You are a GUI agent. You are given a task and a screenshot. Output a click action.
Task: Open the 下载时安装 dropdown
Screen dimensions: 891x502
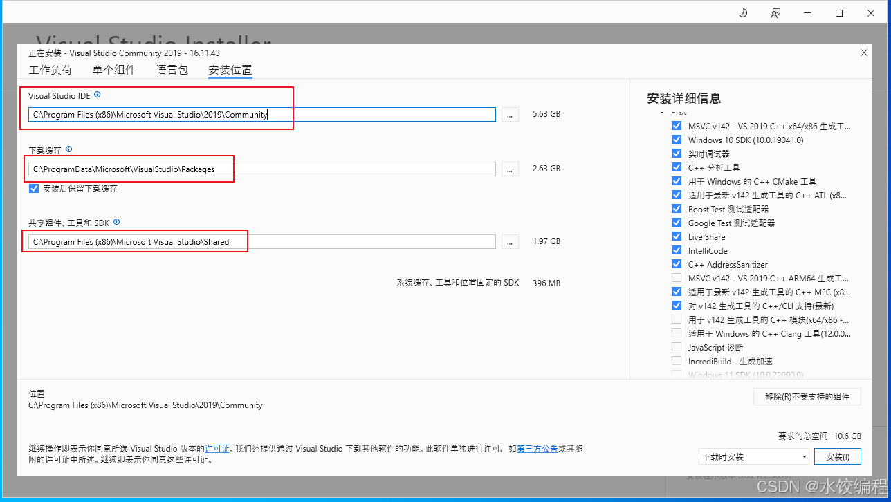754,457
